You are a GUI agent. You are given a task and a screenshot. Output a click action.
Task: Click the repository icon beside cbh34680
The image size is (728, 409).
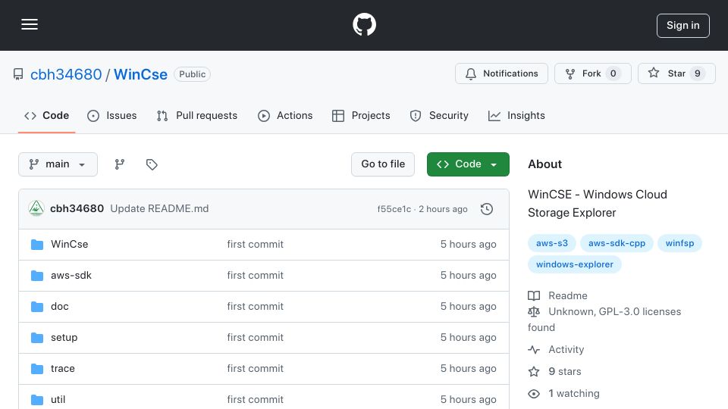[x=18, y=74]
